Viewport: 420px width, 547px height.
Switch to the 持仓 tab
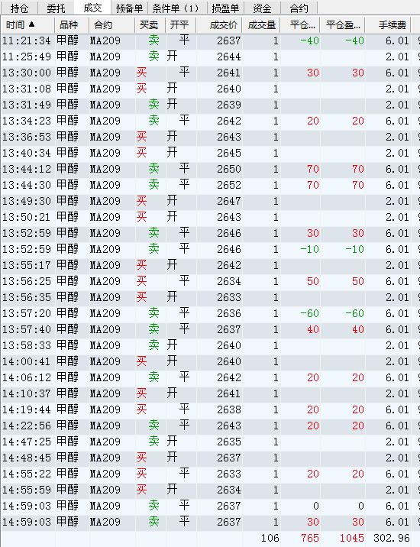tap(19, 8)
